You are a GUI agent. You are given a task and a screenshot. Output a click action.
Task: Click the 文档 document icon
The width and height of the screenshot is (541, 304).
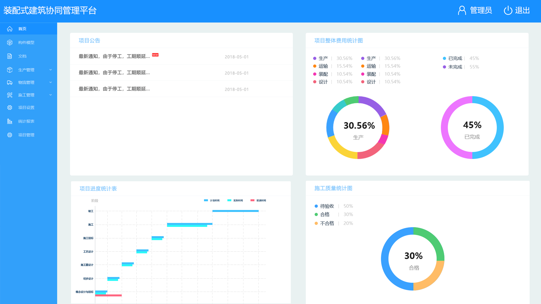click(10, 56)
